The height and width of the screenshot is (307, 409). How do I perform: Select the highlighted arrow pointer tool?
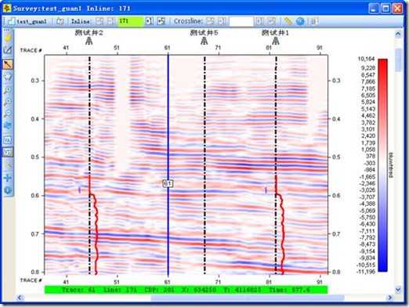(8, 64)
